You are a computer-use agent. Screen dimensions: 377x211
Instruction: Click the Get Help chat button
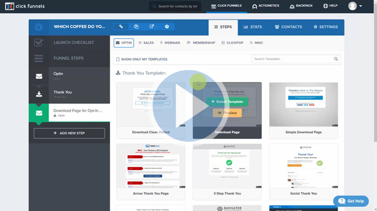pos(351,201)
